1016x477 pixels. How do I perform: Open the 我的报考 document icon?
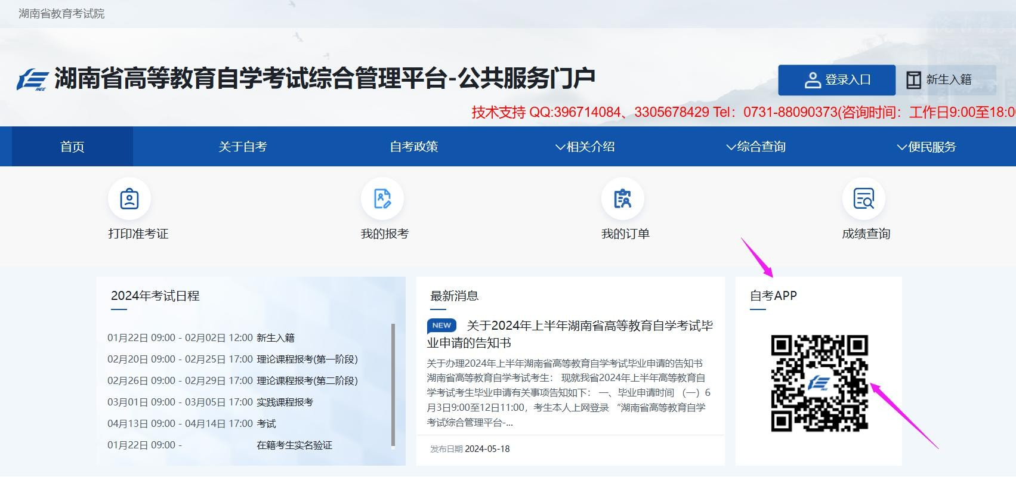382,199
